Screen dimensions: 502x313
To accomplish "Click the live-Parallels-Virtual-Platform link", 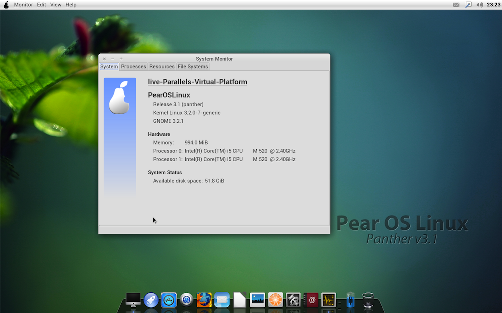I will click(x=197, y=81).
